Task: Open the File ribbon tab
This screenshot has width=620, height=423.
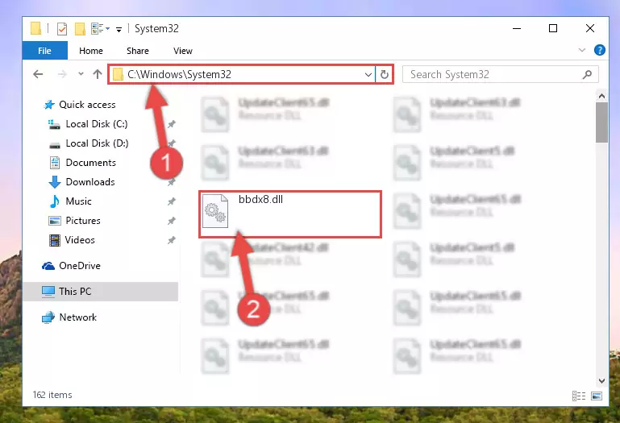Action: pyautogui.click(x=44, y=51)
